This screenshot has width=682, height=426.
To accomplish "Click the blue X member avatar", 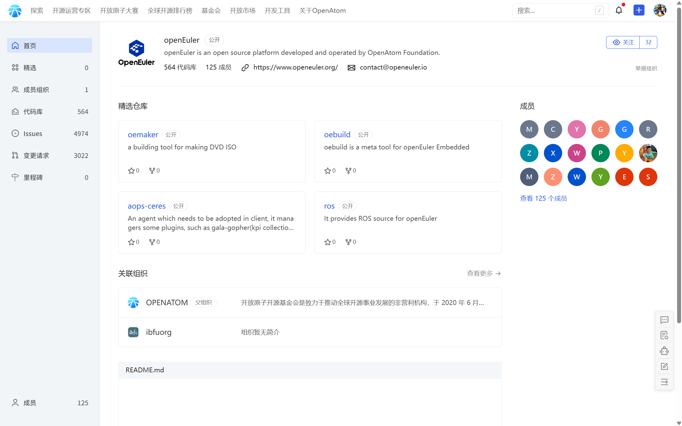I will [553, 153].
